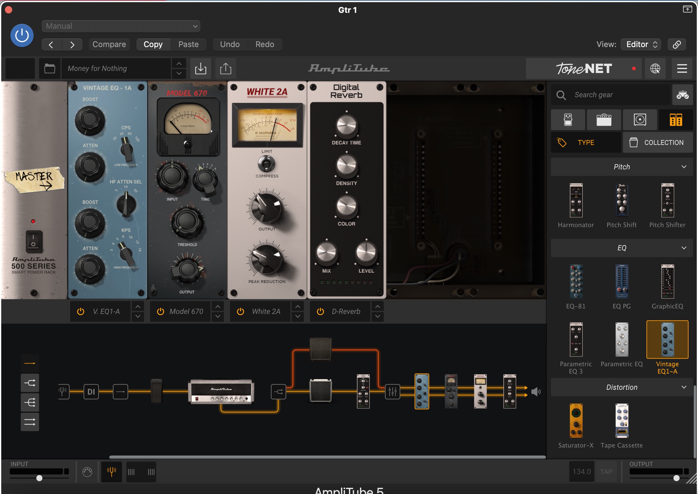Click the splitter block after the amp
Viewport: 698px width, 494px height.
(278, 392)
